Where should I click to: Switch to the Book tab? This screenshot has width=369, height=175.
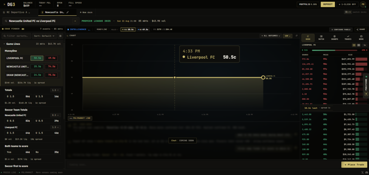(x=308, y=38)
